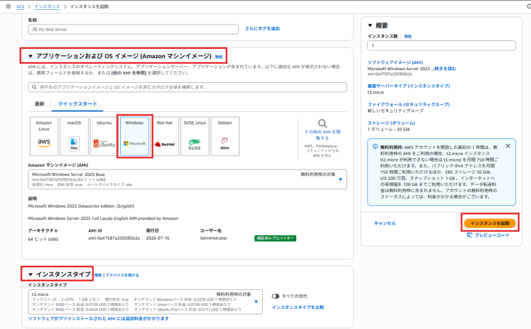Screen dimensions: 531x329
Task: Click the number of instances field
Action: click(441, 45)
